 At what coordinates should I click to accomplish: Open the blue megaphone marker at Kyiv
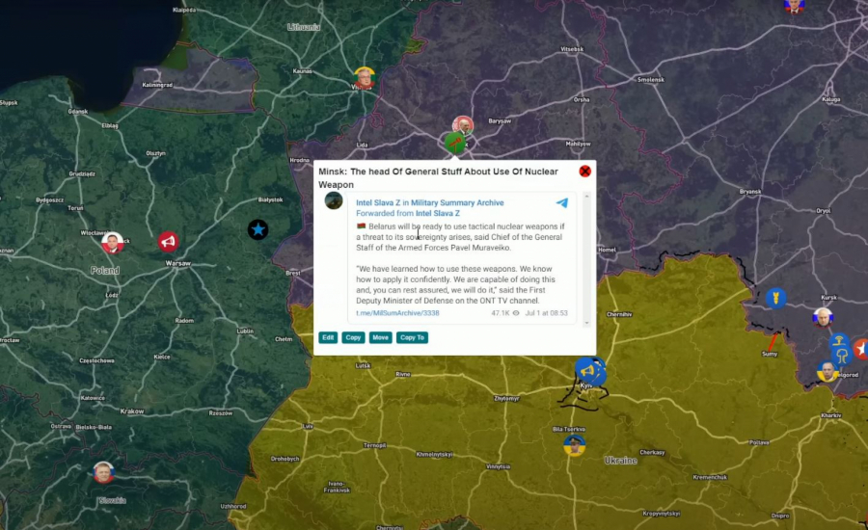[x=587, y=369]
